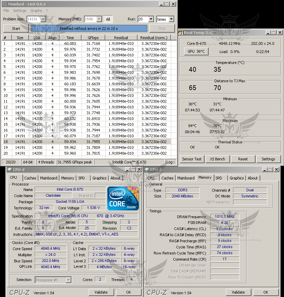Select run row 8 with time 60.183
This screenshot has height=297, width=284.
(87, 84)
